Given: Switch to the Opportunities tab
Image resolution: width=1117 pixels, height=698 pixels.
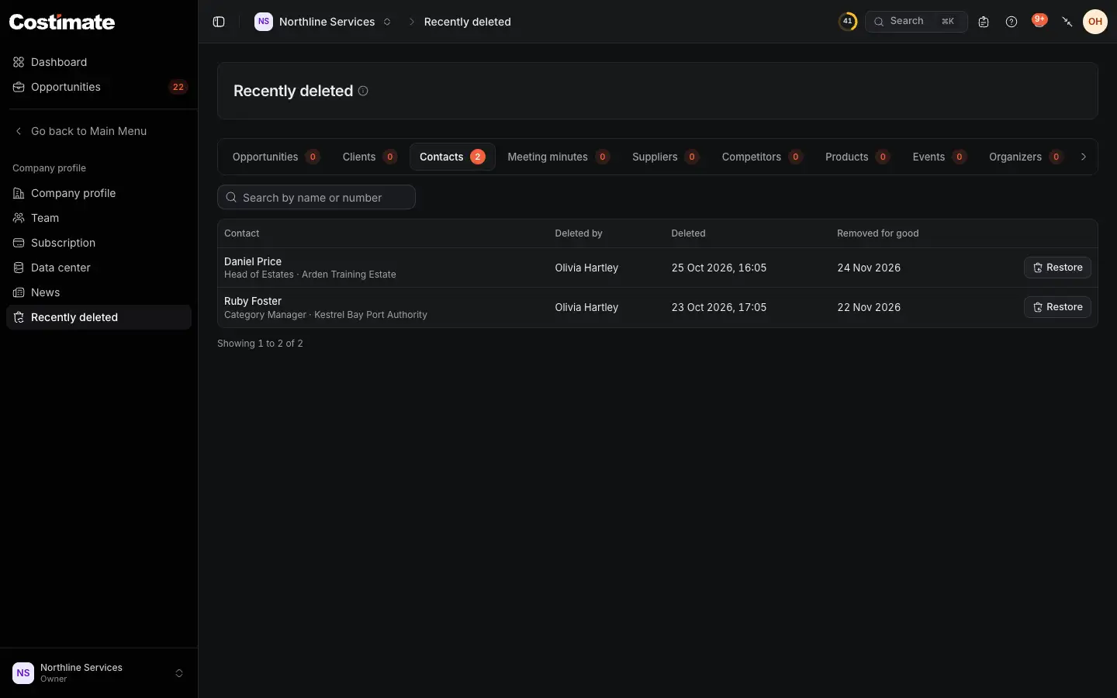Looking at the screenshot, I should 275,157.
